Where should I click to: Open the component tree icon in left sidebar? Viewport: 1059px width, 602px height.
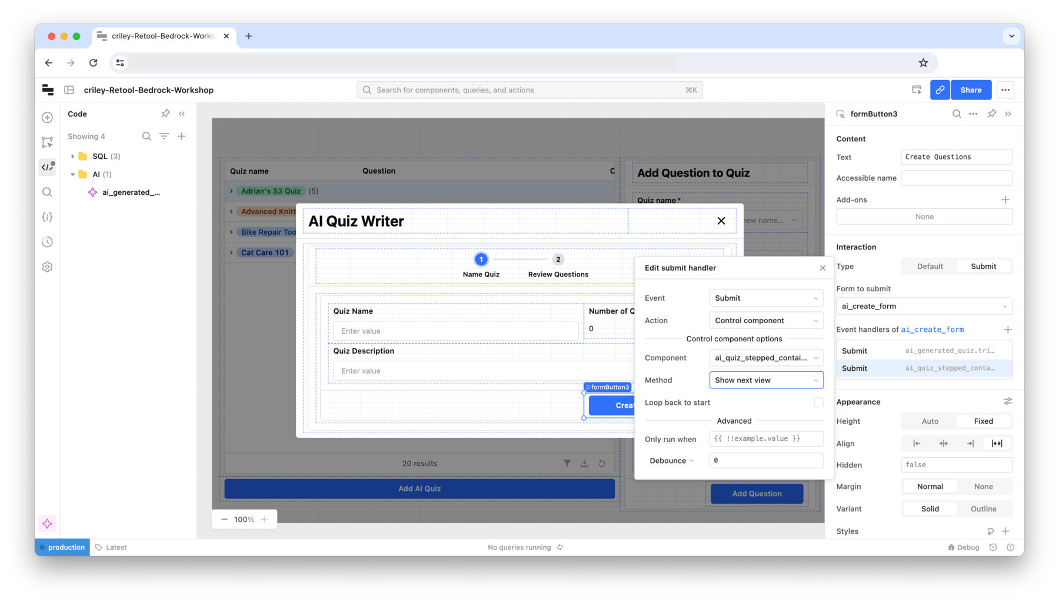(48, 142)
